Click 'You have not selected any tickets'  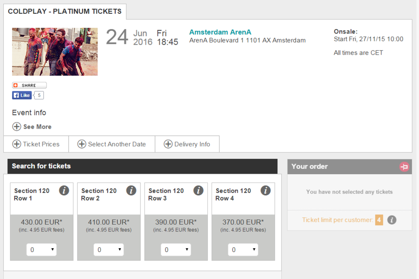pyautogui.click(x=349, y=192)
